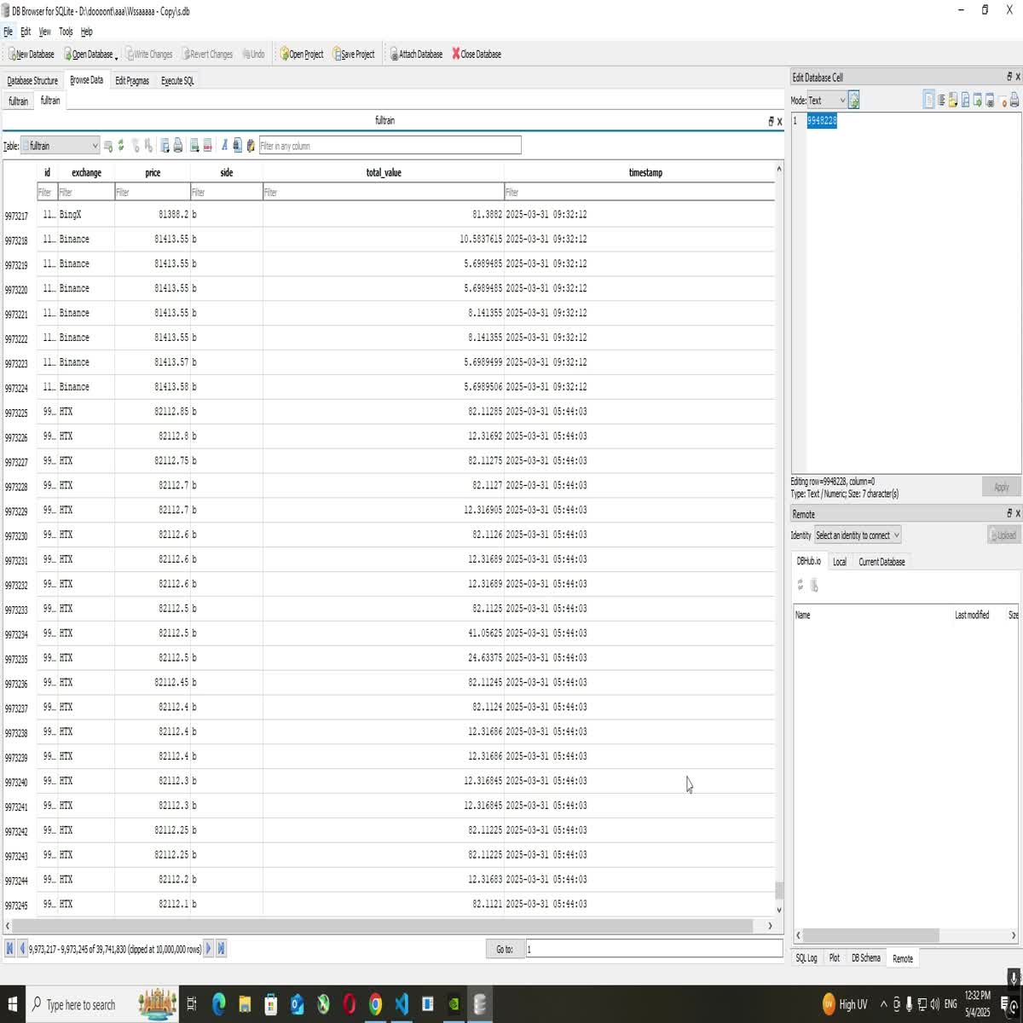The height and width of the screenshot is (1023, 1023).
Task: Click in the Filter in any column field
Action: click(390, 146)
